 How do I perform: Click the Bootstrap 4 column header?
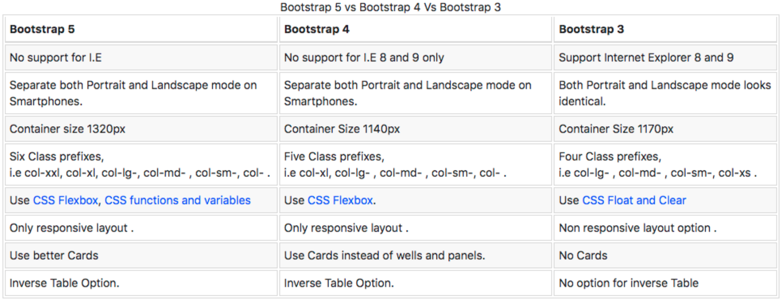[x=317, y=29]
